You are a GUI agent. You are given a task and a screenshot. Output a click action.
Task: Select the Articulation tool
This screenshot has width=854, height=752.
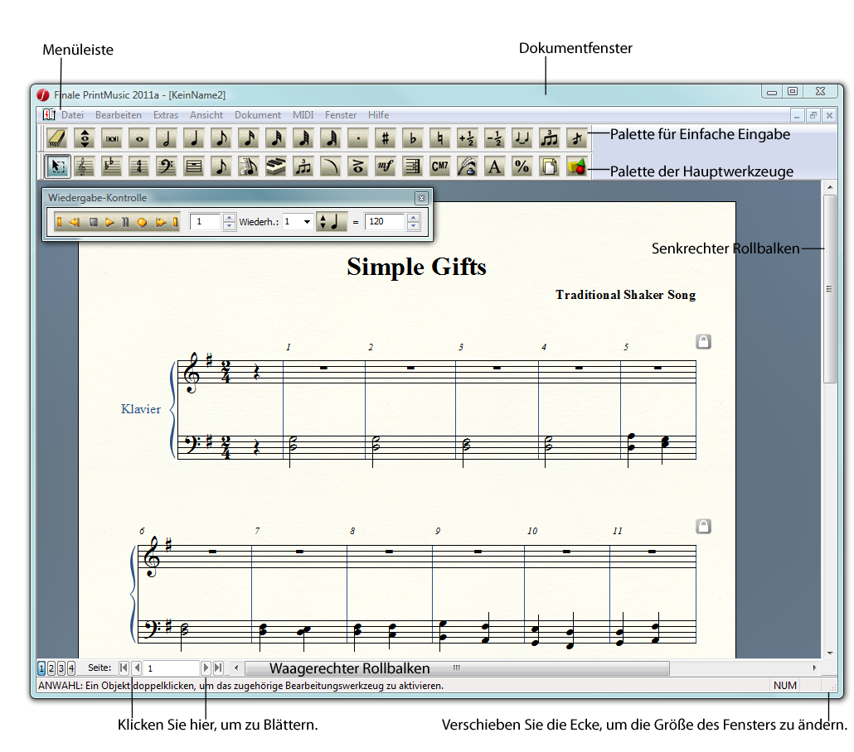358,166
